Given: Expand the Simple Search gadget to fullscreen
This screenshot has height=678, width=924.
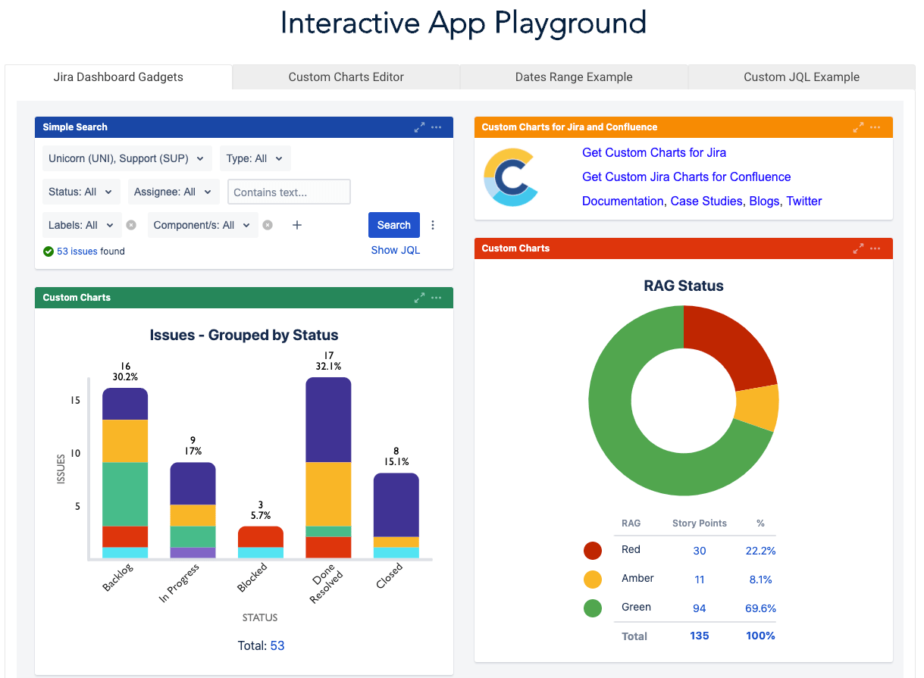Looking at the screenshot, I should [x=419, y=127].
